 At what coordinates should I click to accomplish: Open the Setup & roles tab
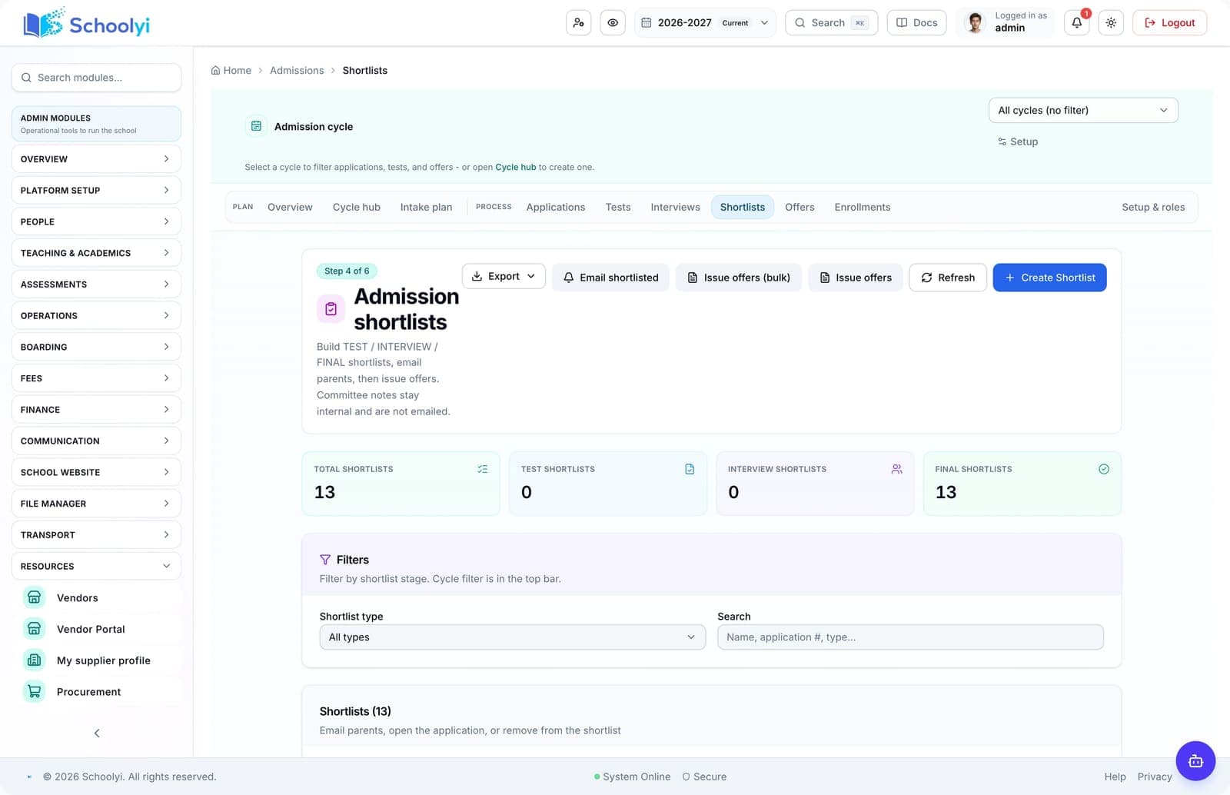(x=1153, y=207)
